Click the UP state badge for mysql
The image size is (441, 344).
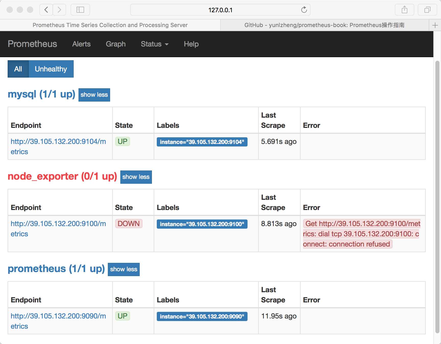click(123, 141)
